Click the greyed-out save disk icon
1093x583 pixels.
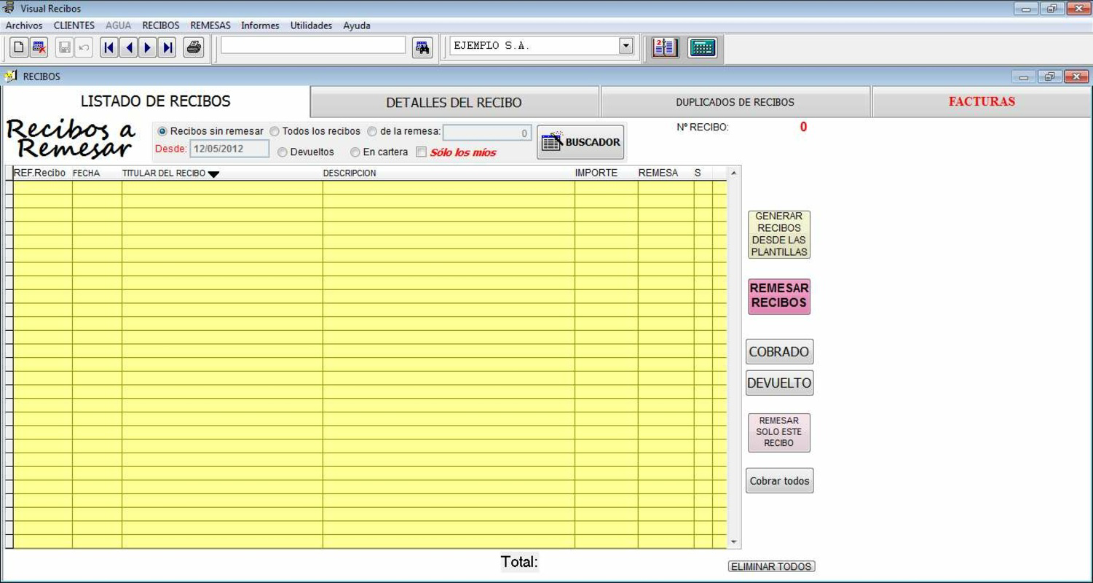(x=65, y=48)
